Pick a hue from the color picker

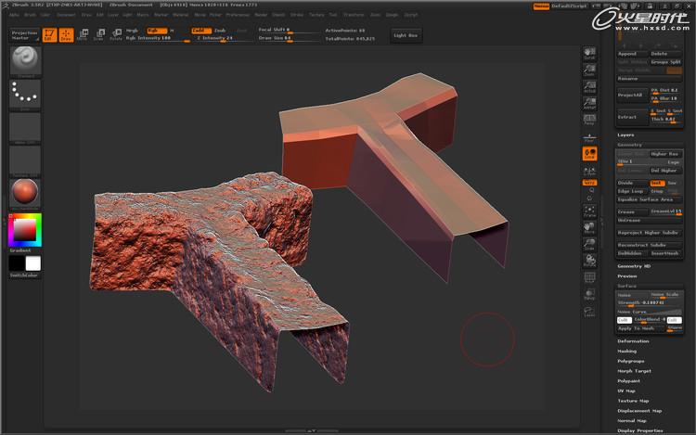pyautogui.click(x=25, y=230)
